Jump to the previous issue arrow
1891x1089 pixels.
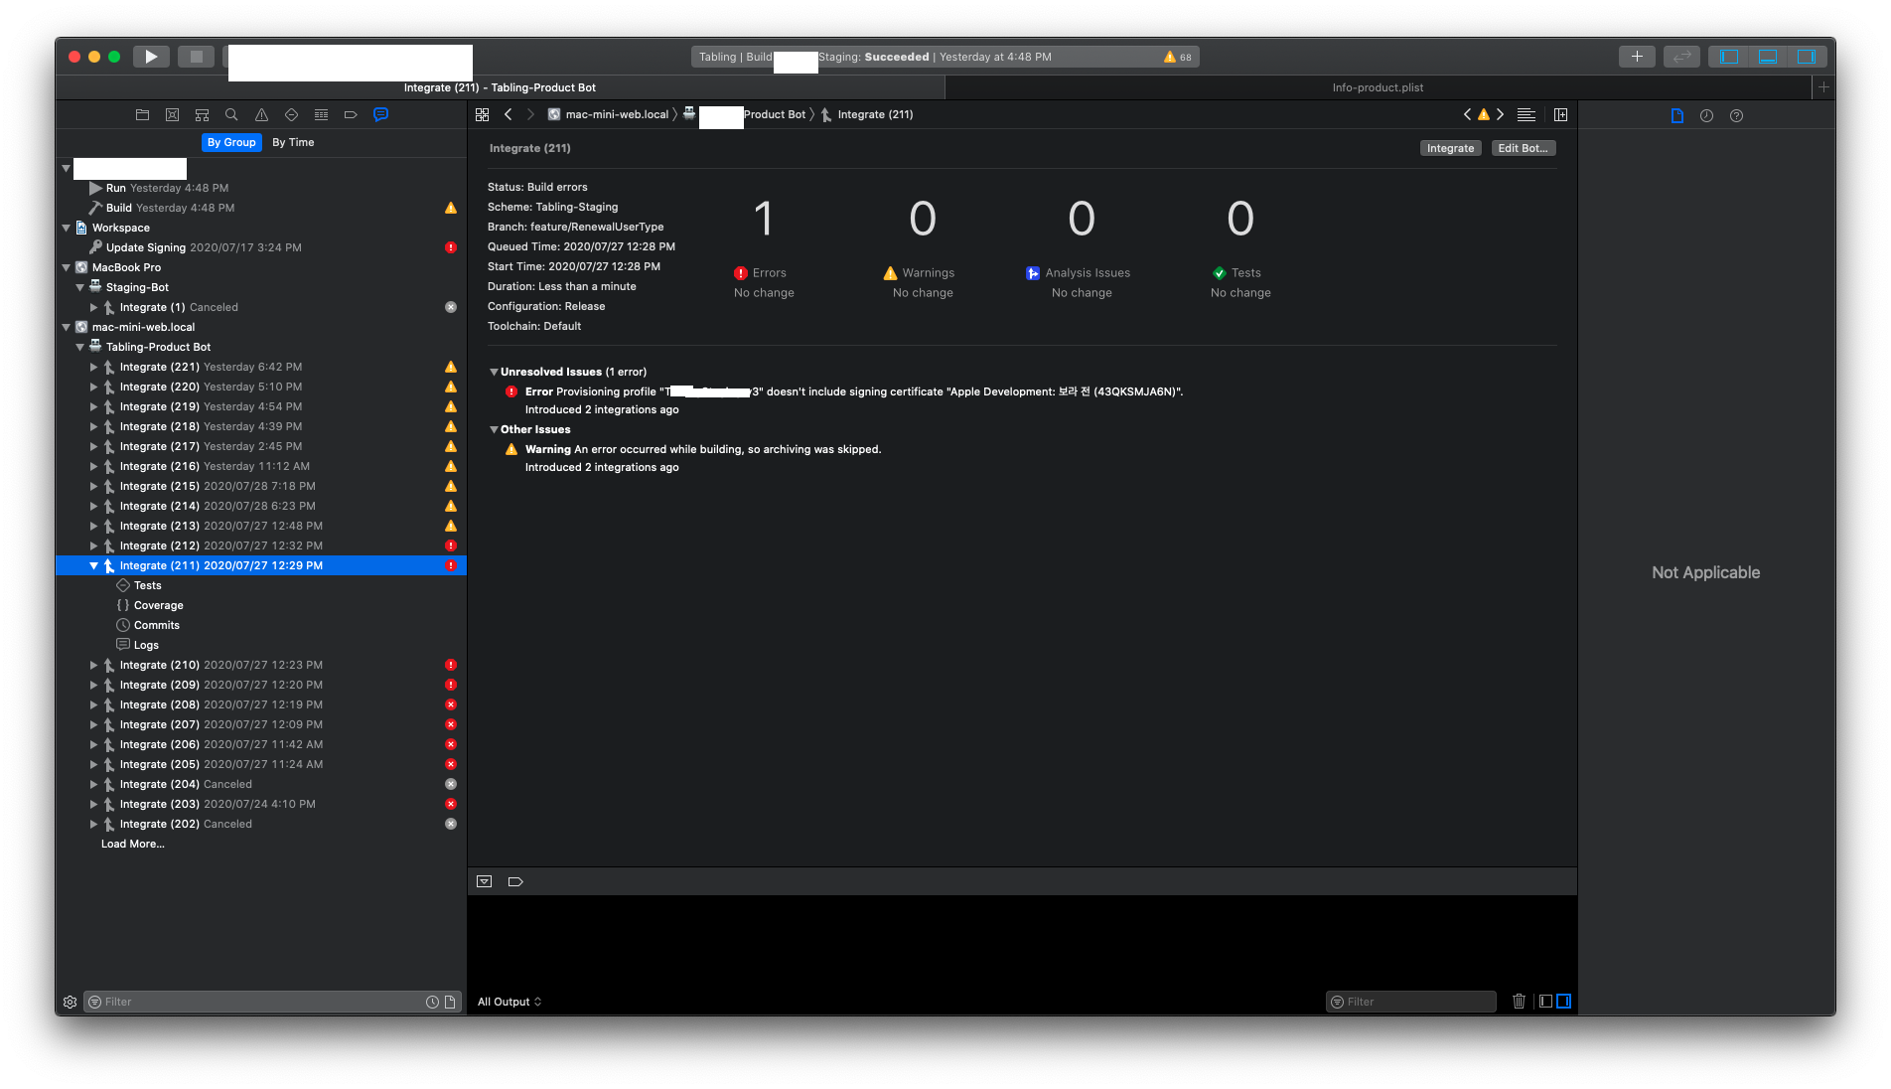(x=1467, y=115)
